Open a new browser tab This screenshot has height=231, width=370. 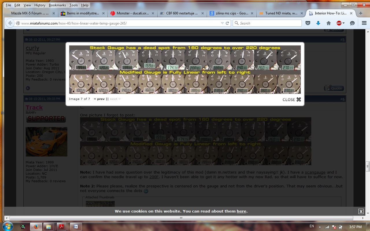pos(360,13)
